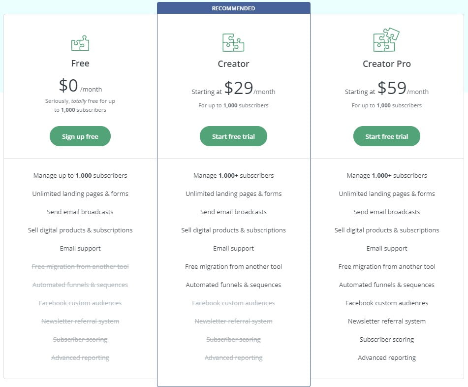Select the RECOMMENDED banner above Creator
Viewport: 468px width, 387px height.
233,8
